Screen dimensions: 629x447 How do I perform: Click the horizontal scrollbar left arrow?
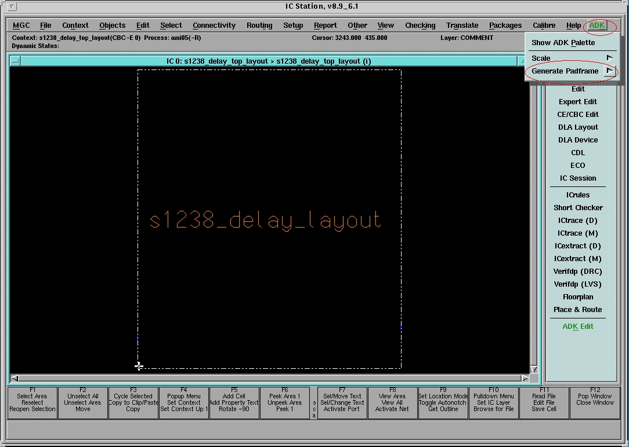click(x=15, y=378)
